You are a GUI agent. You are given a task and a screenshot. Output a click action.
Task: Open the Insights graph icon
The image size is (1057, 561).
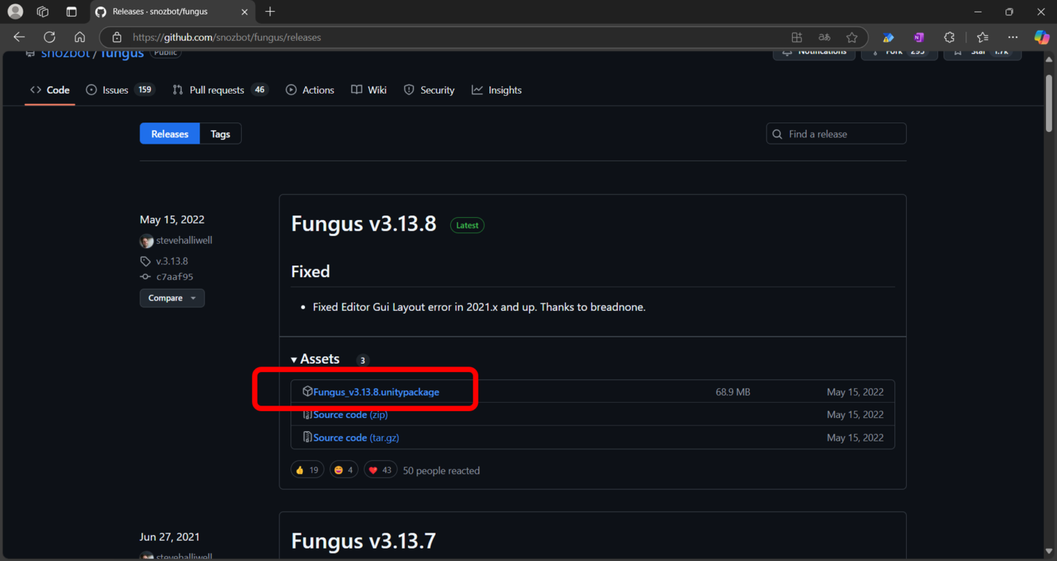tap(476, 89)
